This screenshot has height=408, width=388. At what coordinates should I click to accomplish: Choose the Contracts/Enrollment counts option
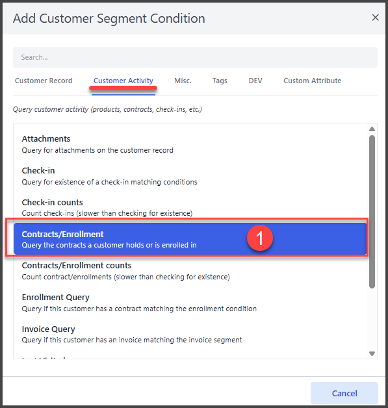190,271
